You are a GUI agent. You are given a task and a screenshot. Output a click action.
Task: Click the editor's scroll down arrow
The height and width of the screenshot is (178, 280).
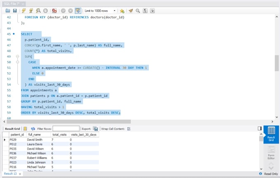[277, 117]
